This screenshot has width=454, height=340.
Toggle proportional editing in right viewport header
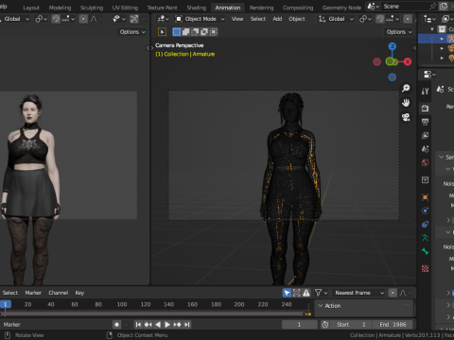coord(408,19)
